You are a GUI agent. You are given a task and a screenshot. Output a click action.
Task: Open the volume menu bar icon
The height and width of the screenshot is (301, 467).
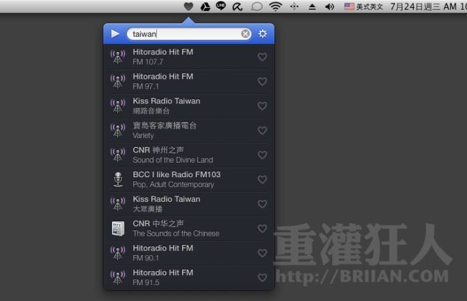(x=330, y=7)
